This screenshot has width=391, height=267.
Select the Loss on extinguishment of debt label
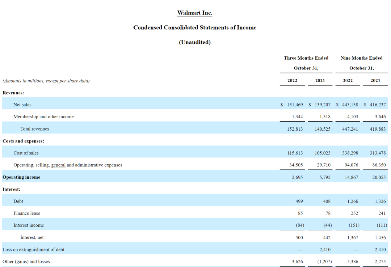point(33,250)
